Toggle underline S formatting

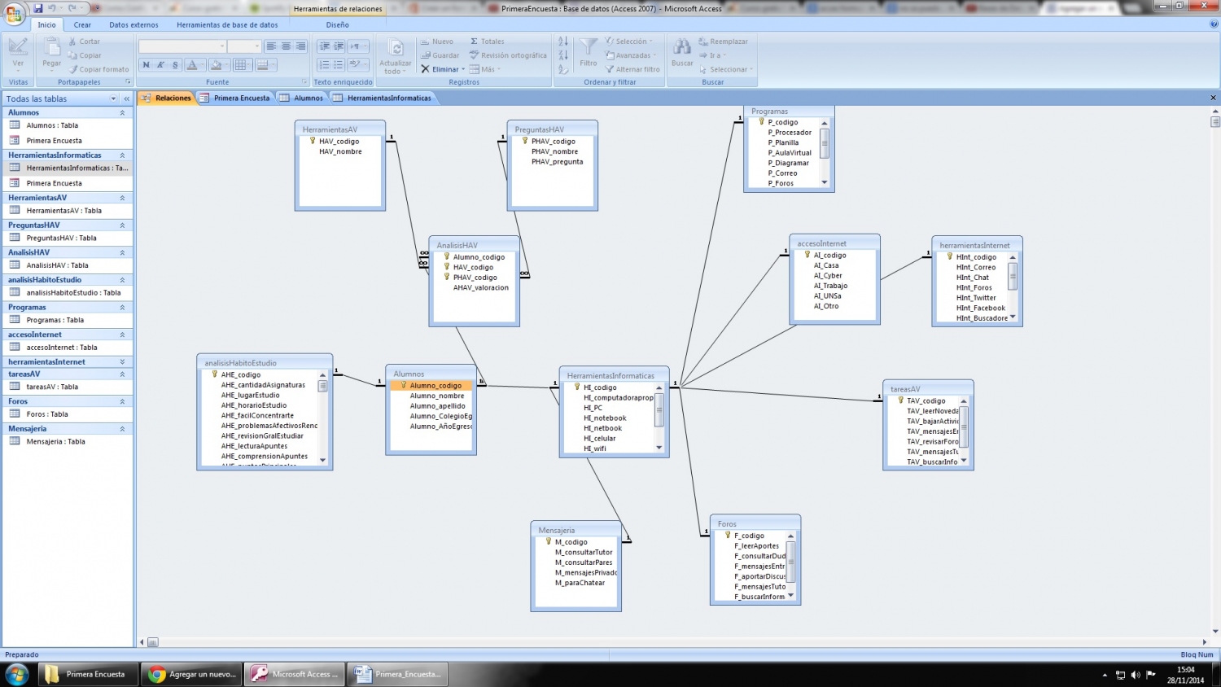point(175,64)
